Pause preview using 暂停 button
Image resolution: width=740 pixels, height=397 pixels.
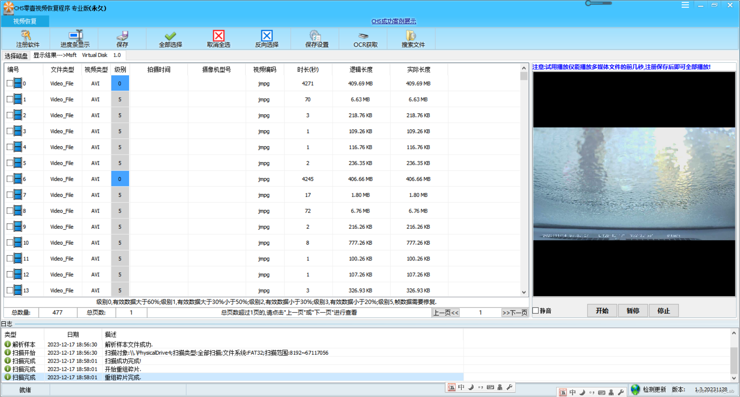pos(633,311)
